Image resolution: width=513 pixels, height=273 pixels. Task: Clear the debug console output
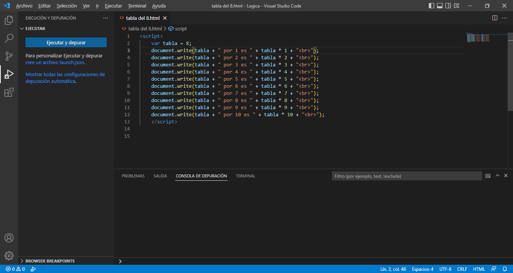(488, 176)
